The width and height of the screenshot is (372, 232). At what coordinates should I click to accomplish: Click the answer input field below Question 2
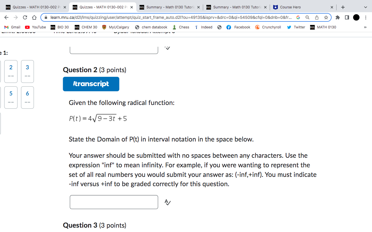click(114, 202)
